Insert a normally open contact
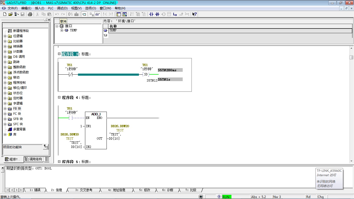 point(151,14)
